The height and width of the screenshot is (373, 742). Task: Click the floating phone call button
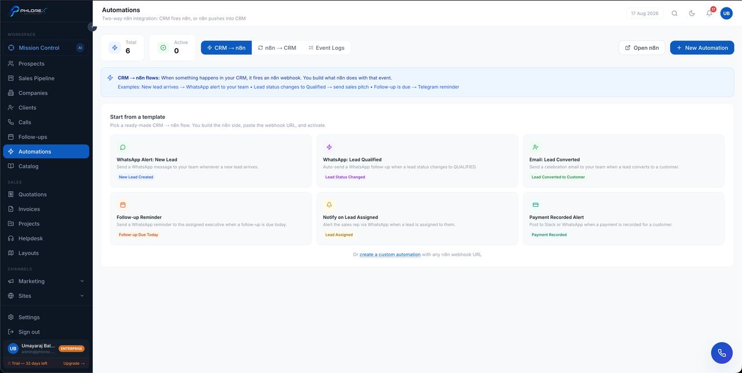point(722,353)
